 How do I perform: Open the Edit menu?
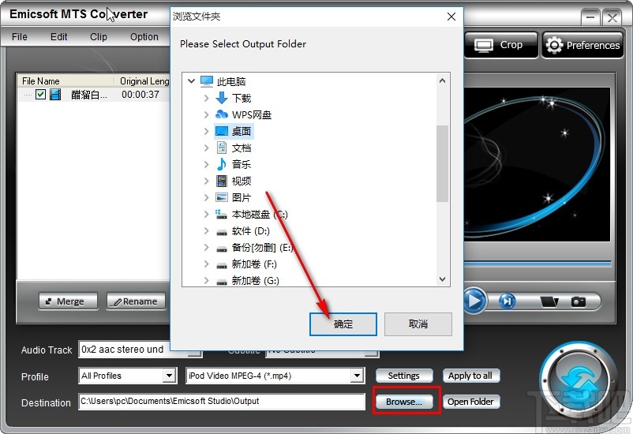[59, 37]
